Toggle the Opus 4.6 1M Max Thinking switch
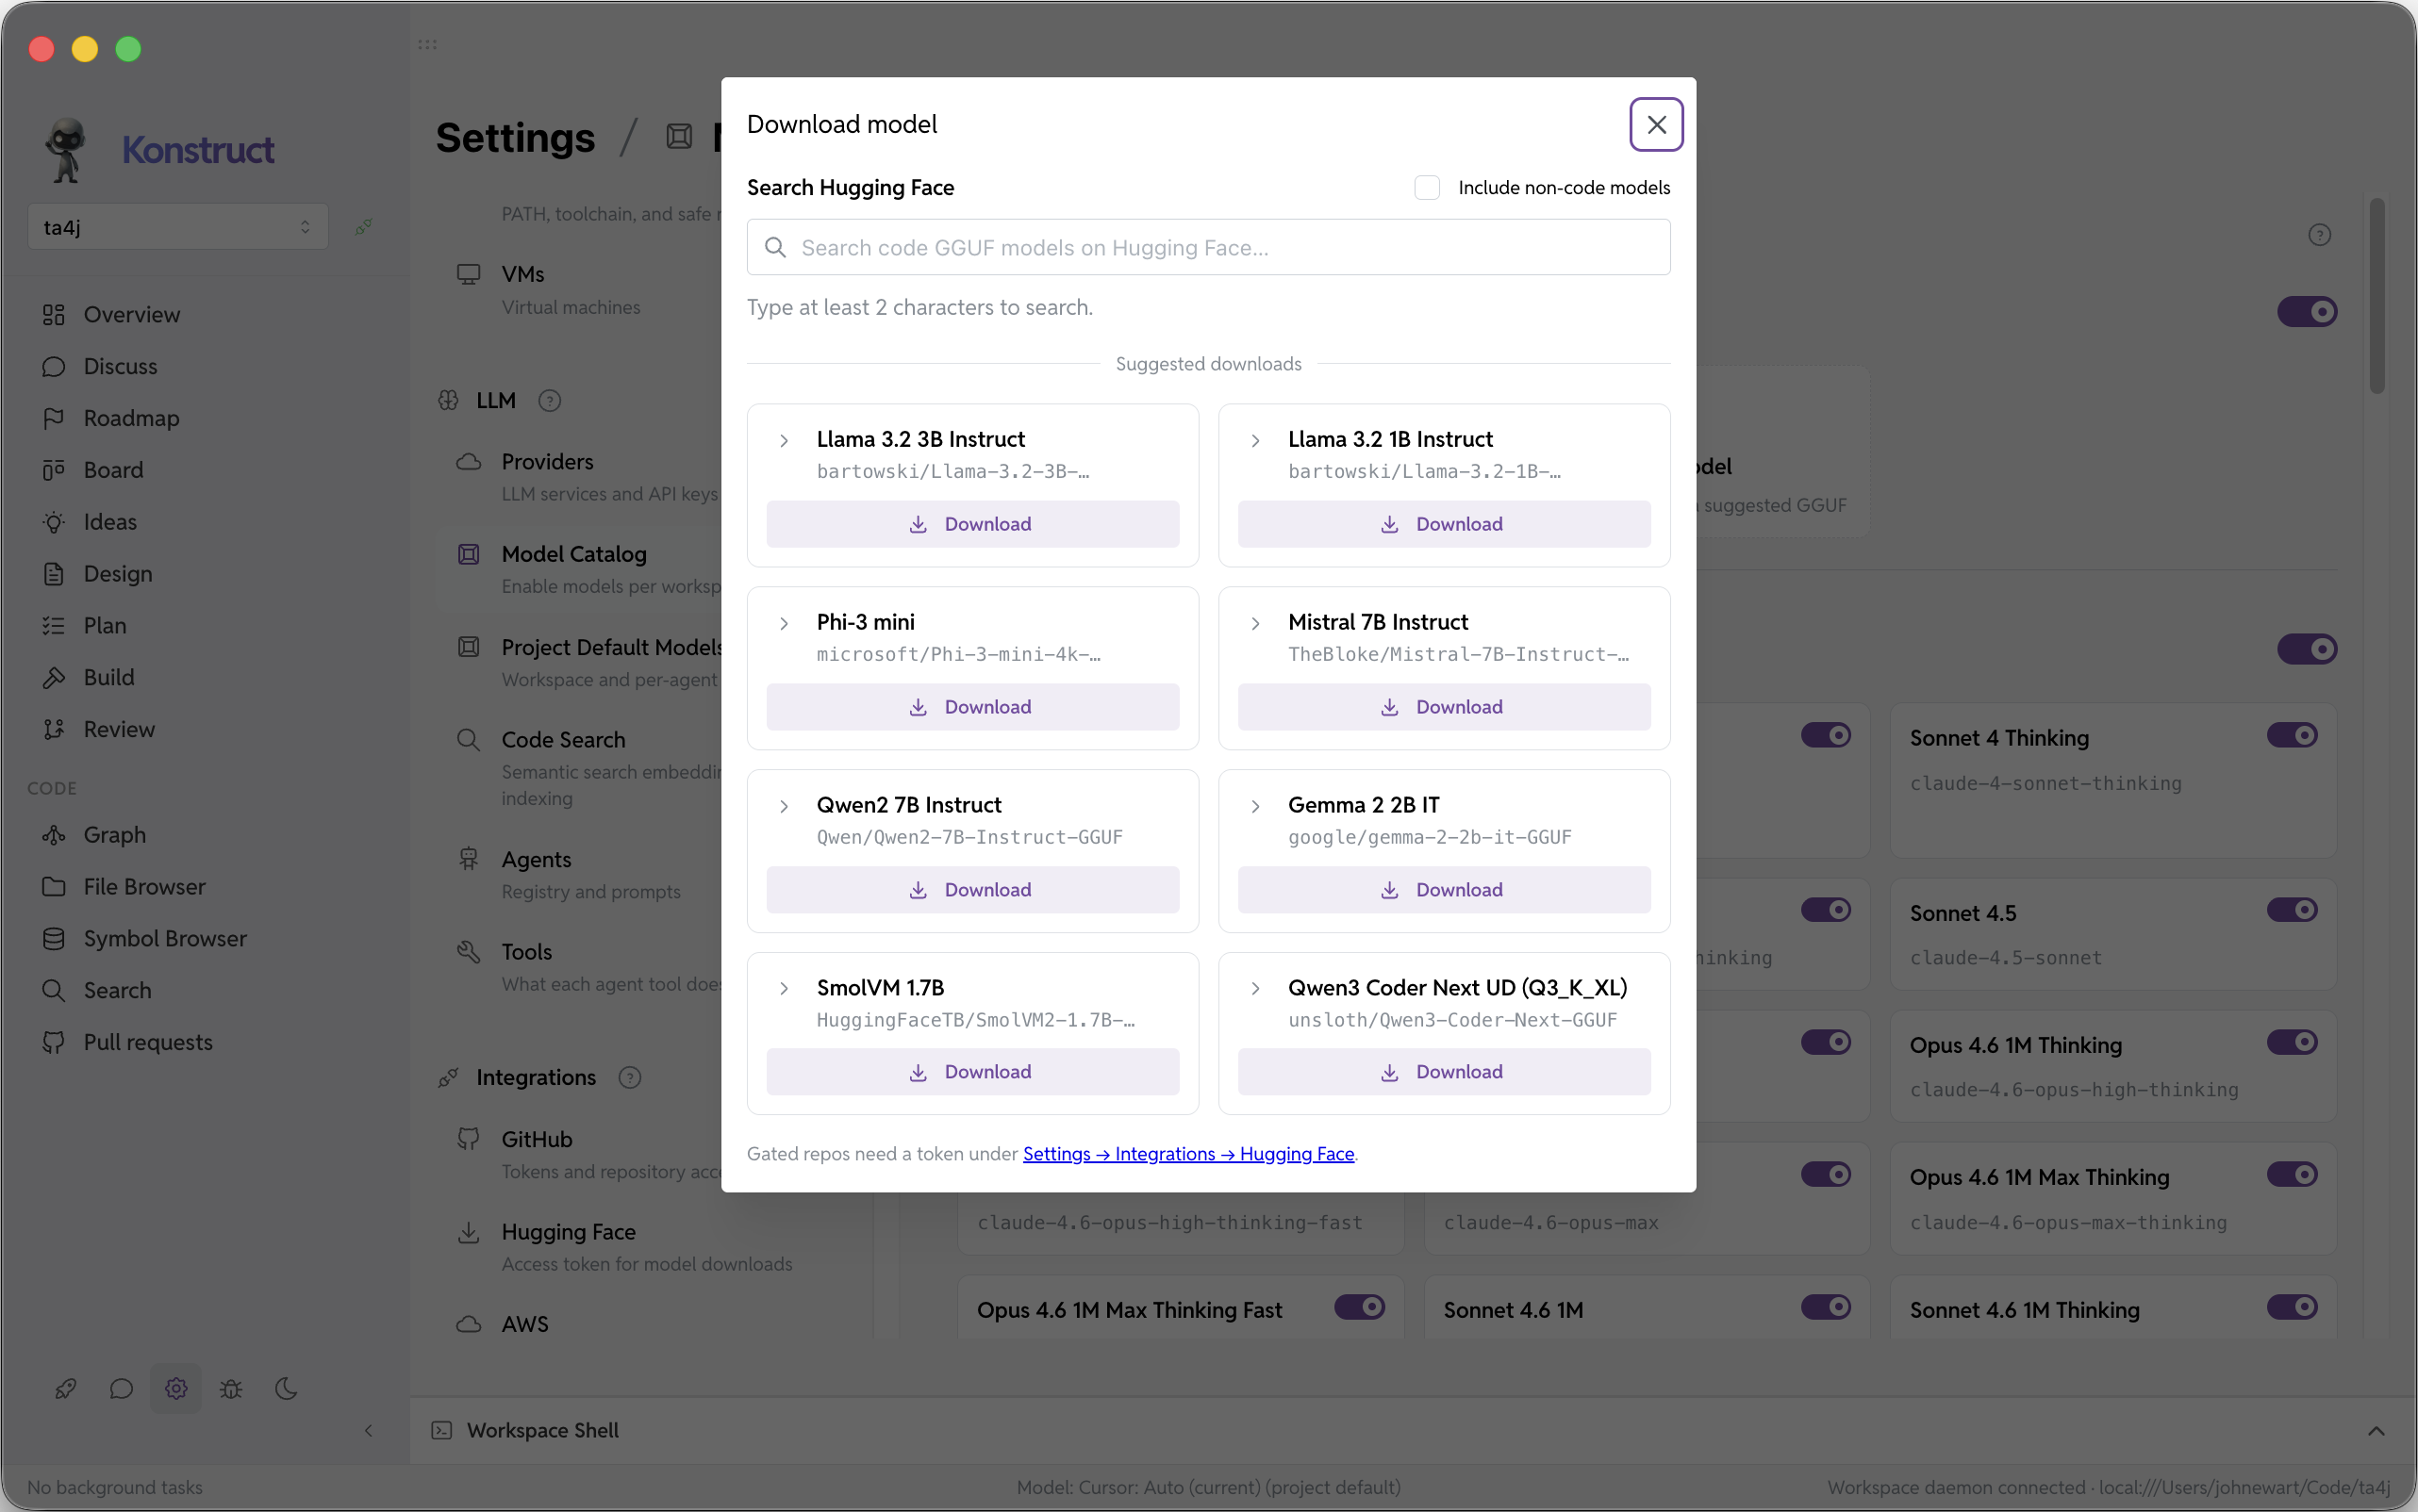 pos(2292,1174)
